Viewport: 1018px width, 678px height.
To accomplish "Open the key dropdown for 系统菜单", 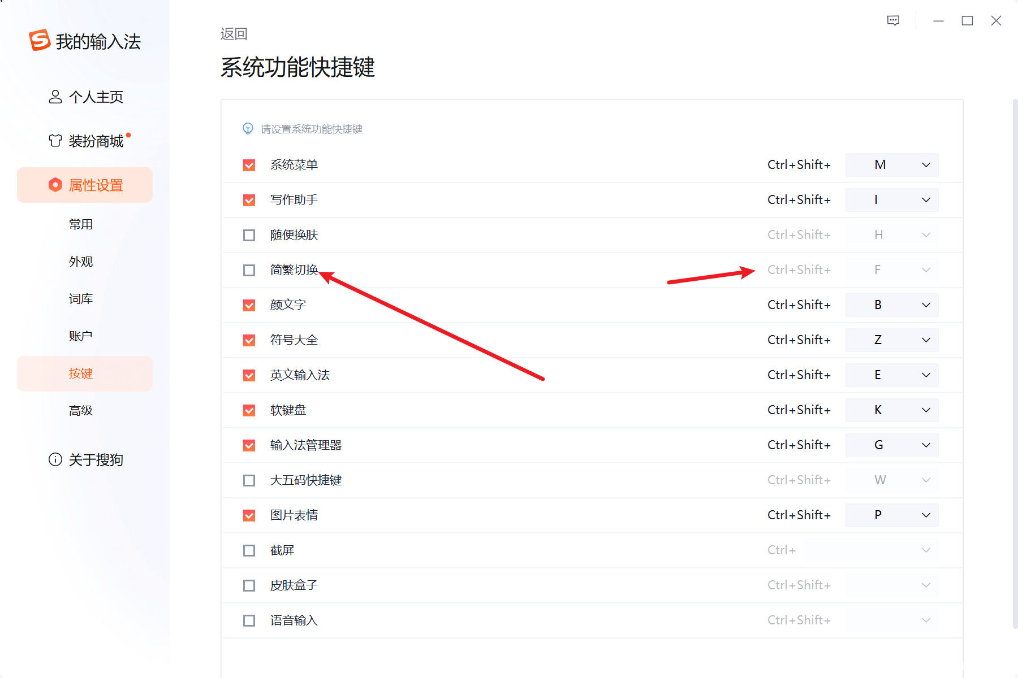I will 926,165.
